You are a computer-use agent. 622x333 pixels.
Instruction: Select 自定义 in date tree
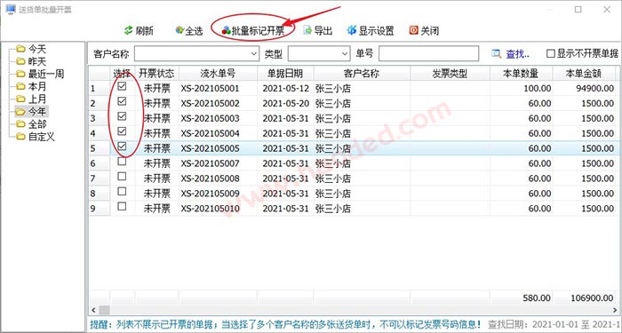[41, 137]
